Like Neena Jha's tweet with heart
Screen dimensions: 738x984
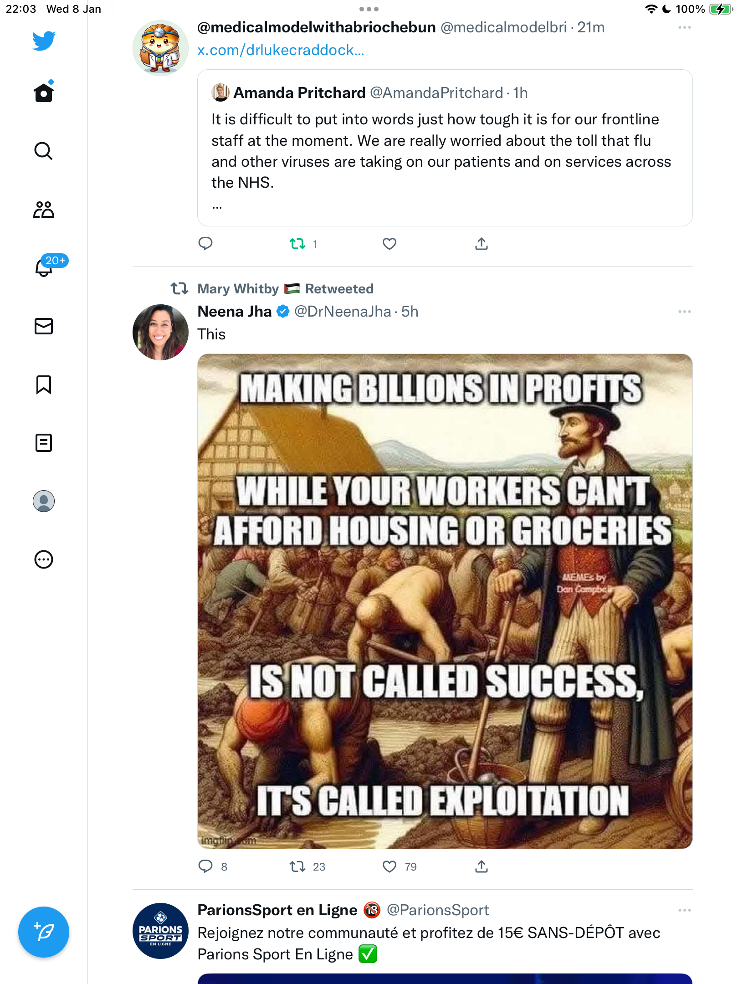click(x=389, y=866)
